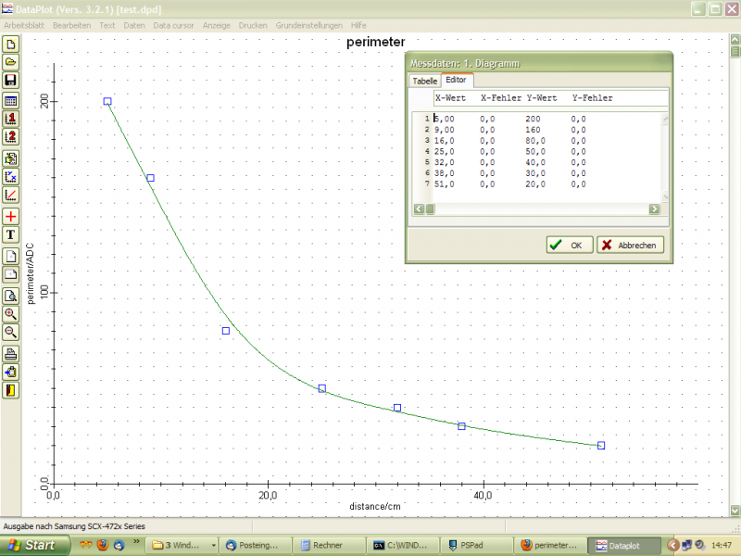This screenshot has width=741, height=556.
Task: Zoom in with the plus magnifier
Action: click(x=10, y=314)
